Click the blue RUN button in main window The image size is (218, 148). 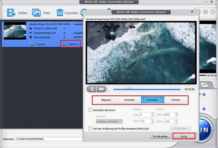[205, 129]
